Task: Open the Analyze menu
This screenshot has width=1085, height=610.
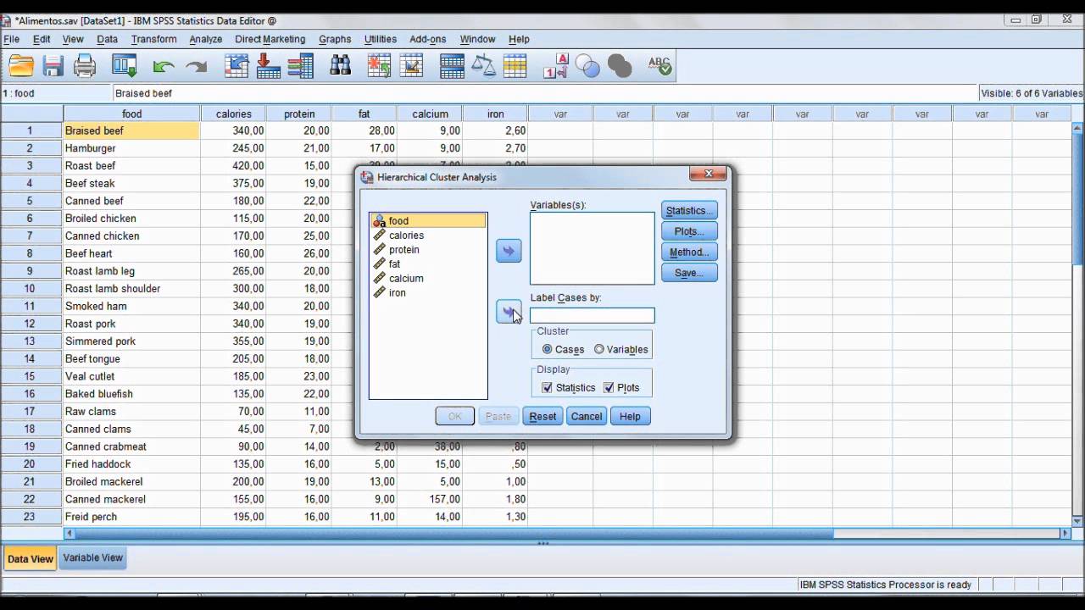Action: click(205, 39)
